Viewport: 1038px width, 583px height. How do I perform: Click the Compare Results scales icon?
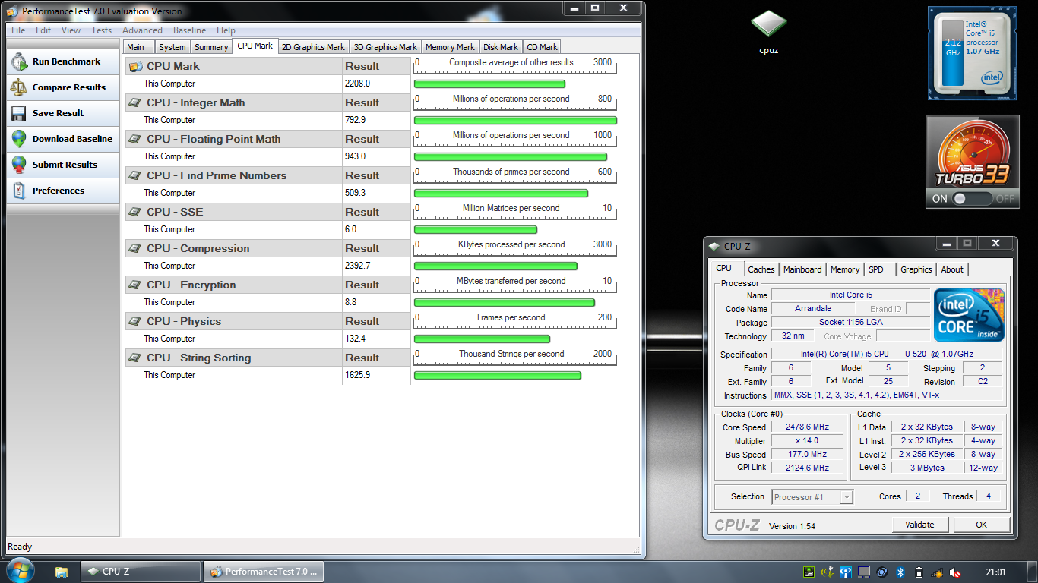pos(19,88)
